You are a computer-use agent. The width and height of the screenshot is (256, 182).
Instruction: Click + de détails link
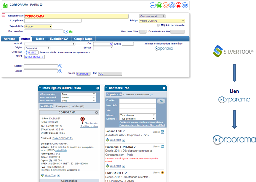click(x=61, y=150)
